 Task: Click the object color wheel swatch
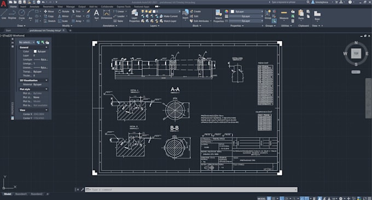tap(226, 11)
